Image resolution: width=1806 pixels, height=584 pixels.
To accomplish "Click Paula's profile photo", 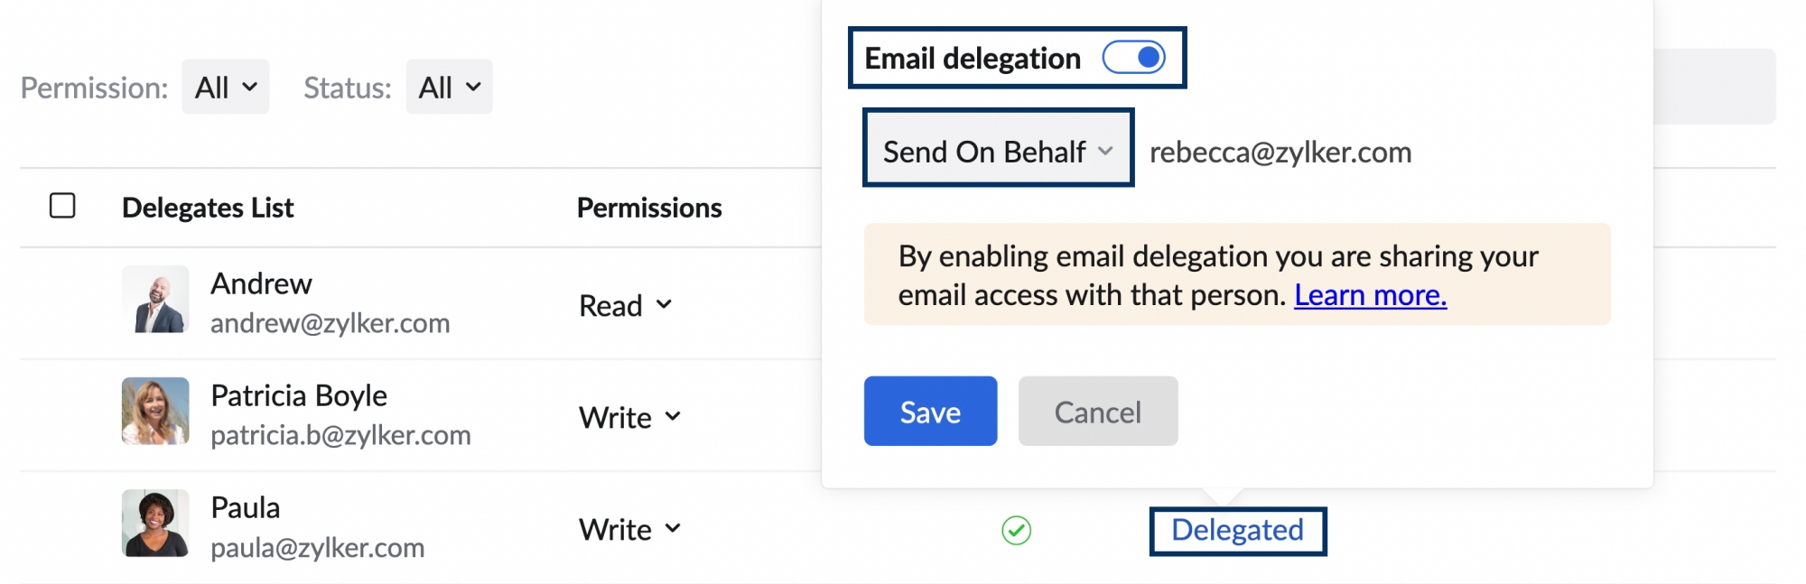I will coord(155,524).
